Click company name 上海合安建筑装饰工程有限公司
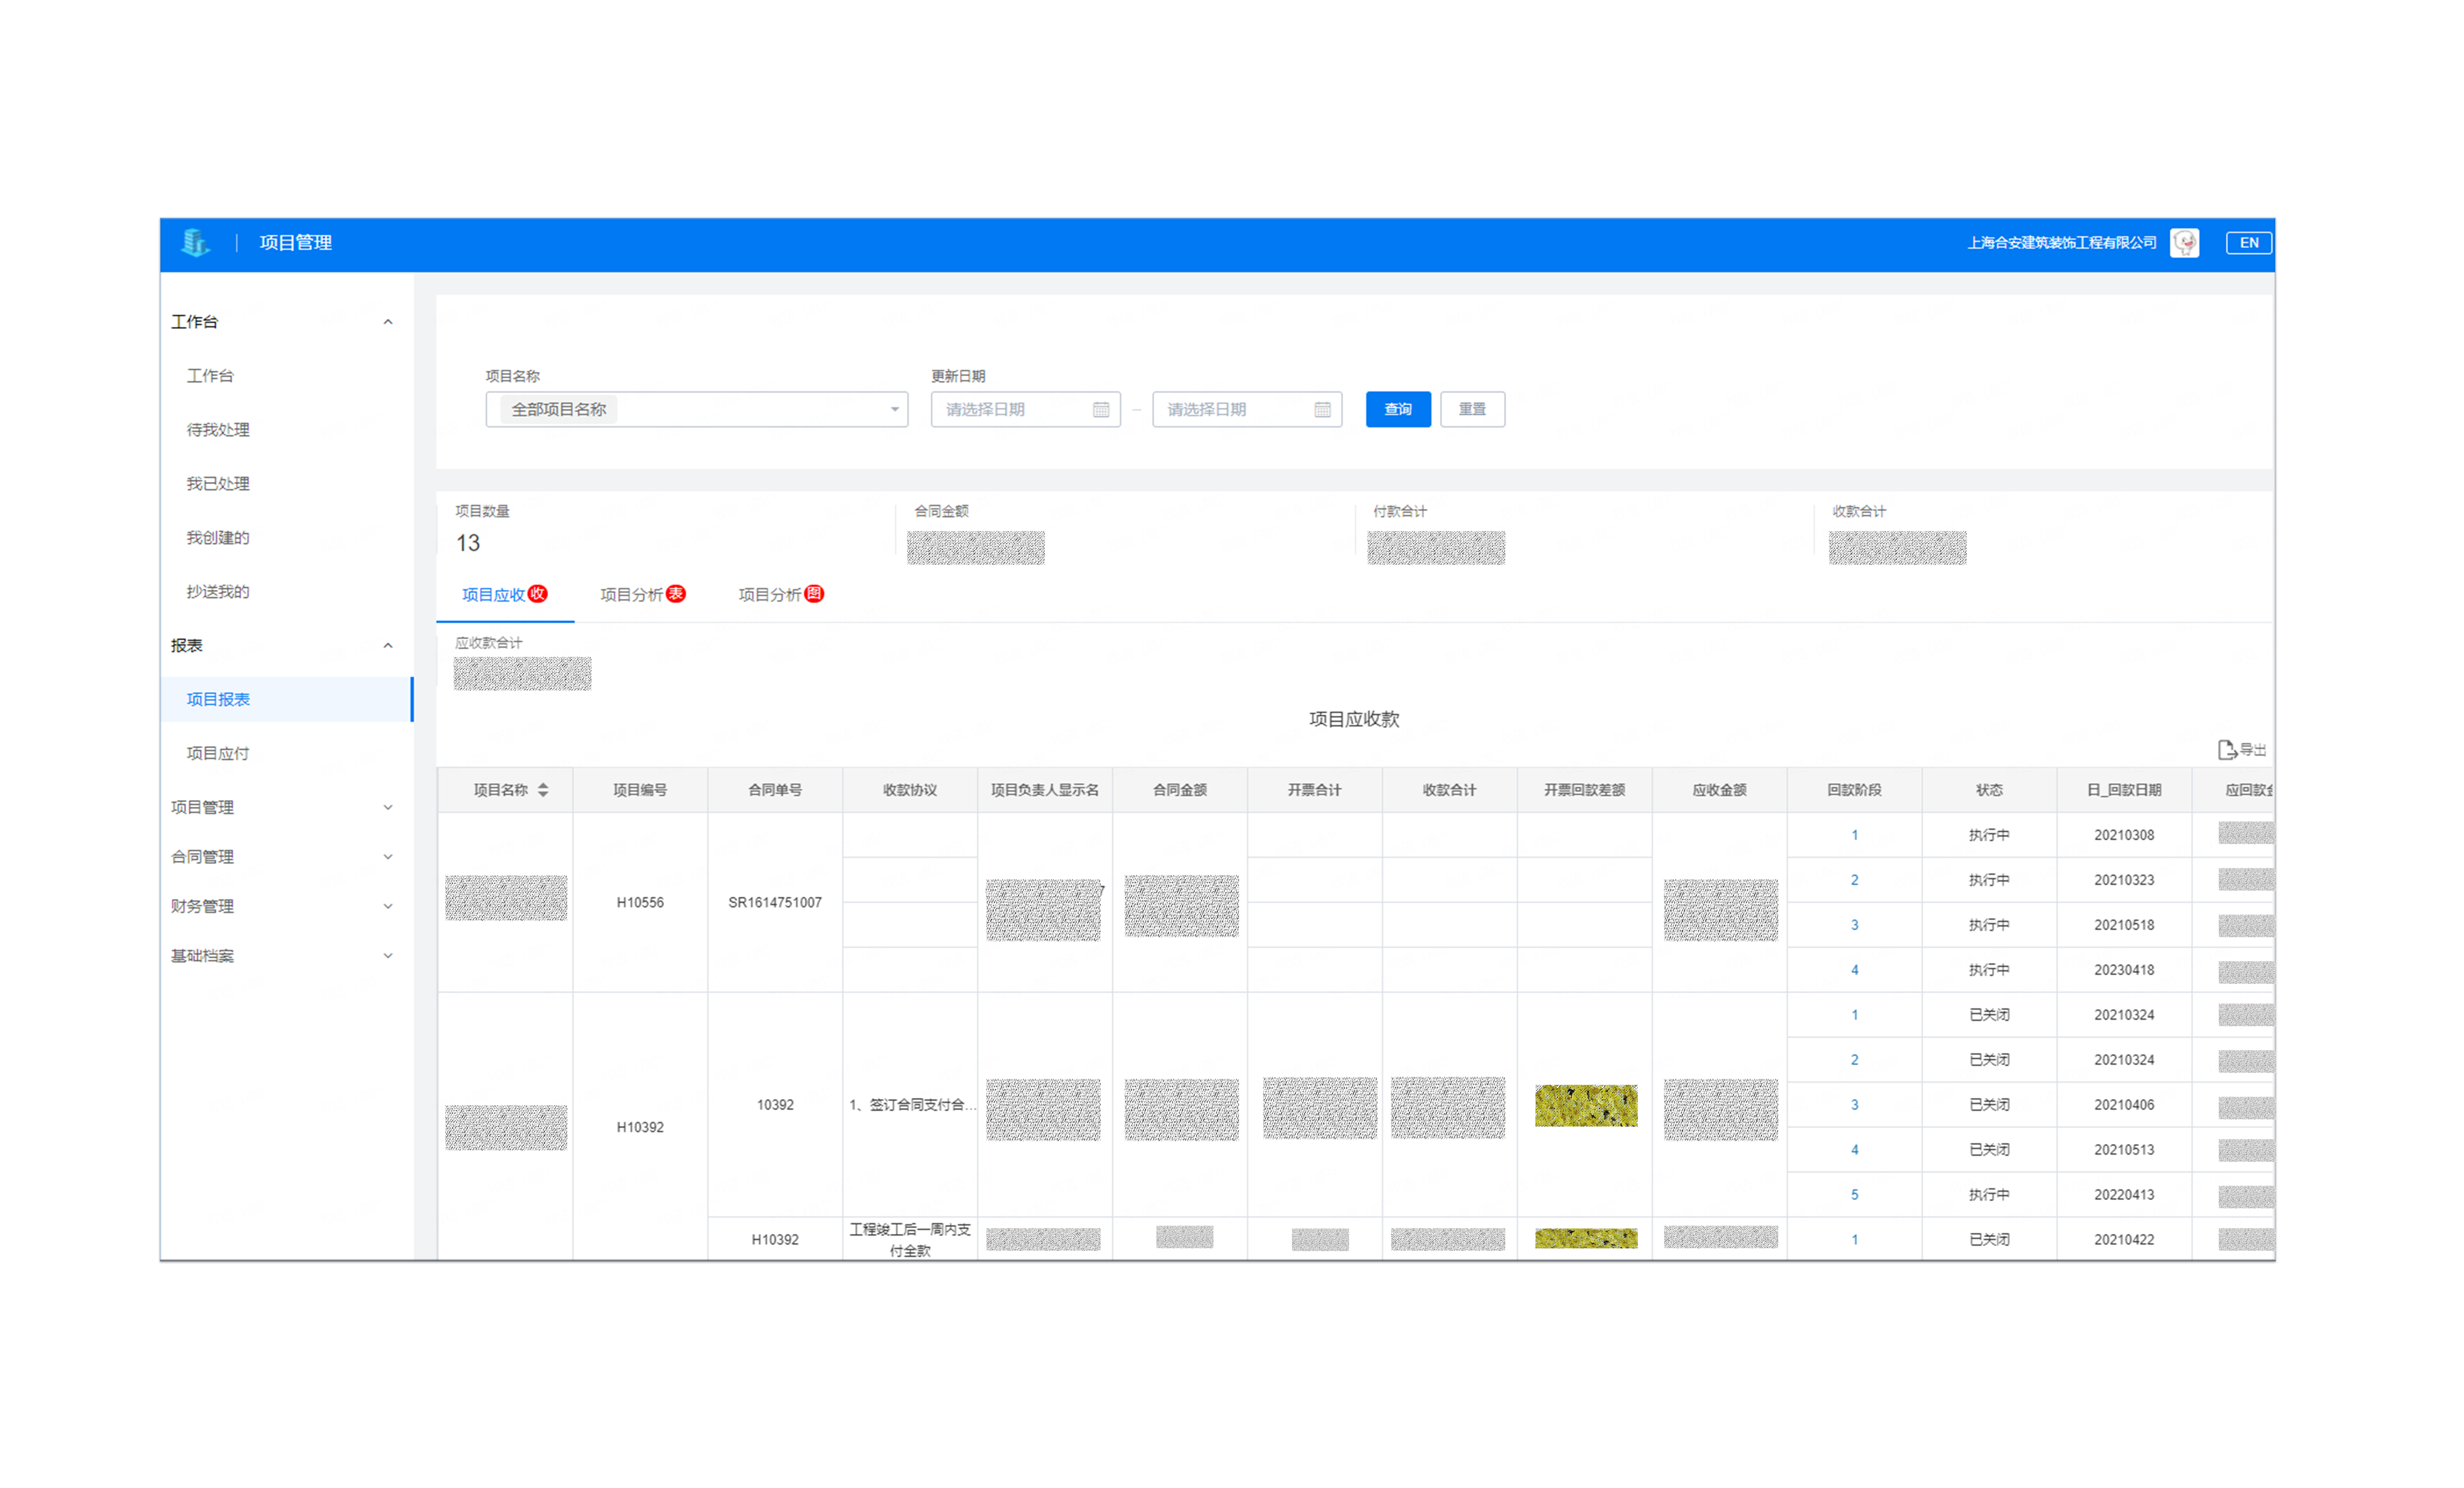This screenshot has width=2464, height=1488. [2062, 243]
